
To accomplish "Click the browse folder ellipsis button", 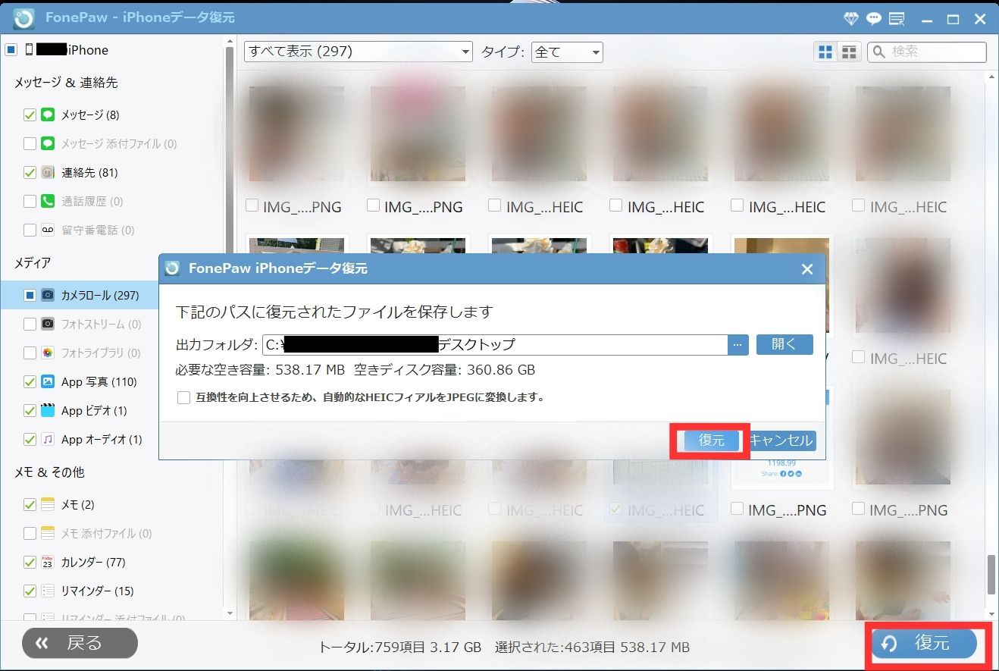I will [x=738, y=344].
